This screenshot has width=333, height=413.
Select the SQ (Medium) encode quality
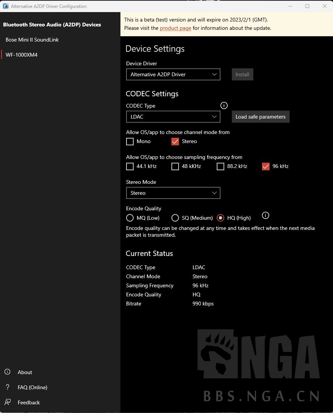[175, 218]
